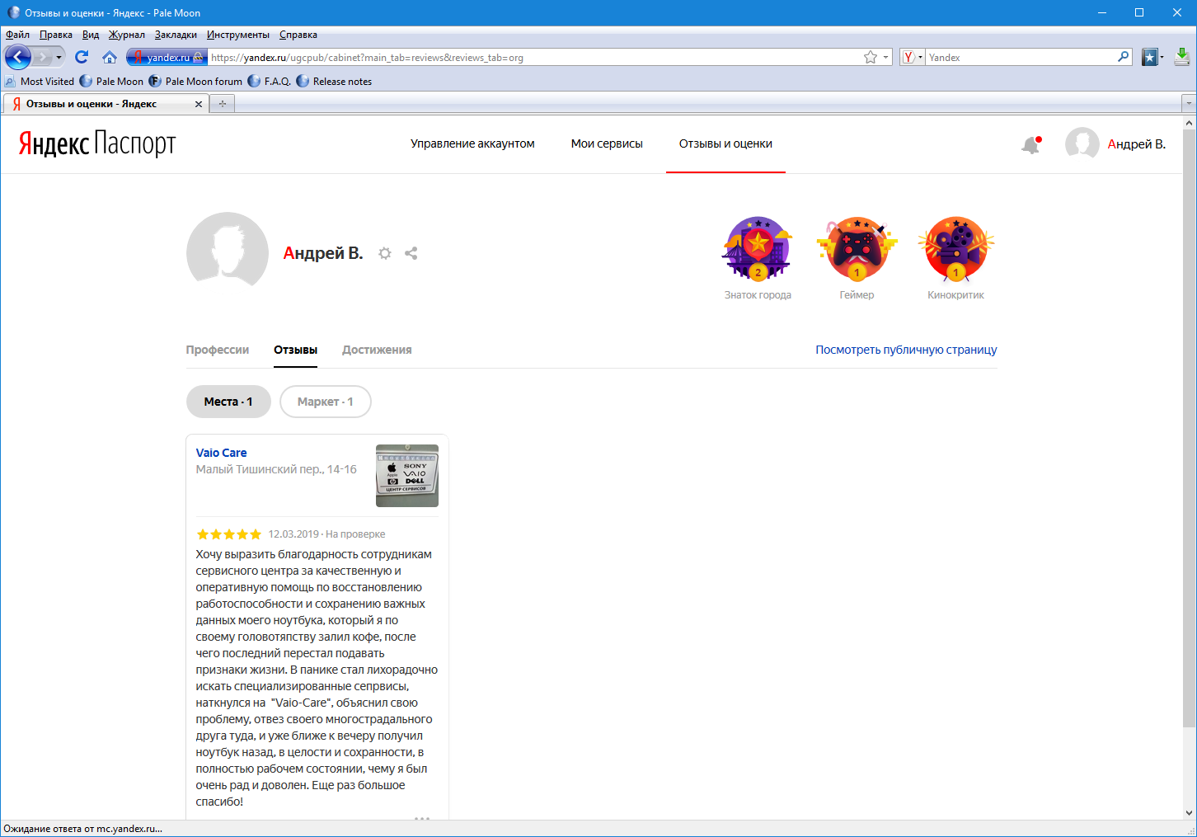This screenshot has height=837, width=1197.
Task: Open the list-all-tabs dropdown
Action: click(x=1188, y=104)
